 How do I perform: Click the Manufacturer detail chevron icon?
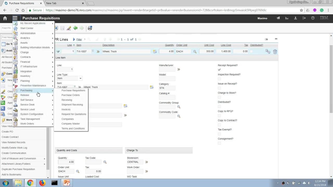point(178,69)
